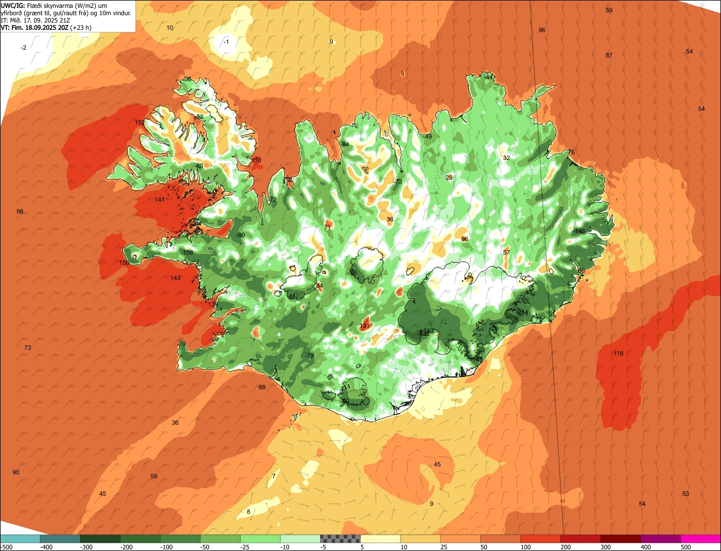This screenshot has height=551, width=721.
Task: Click the map value 72 in northwest Iceland
Action: (273, 200)
